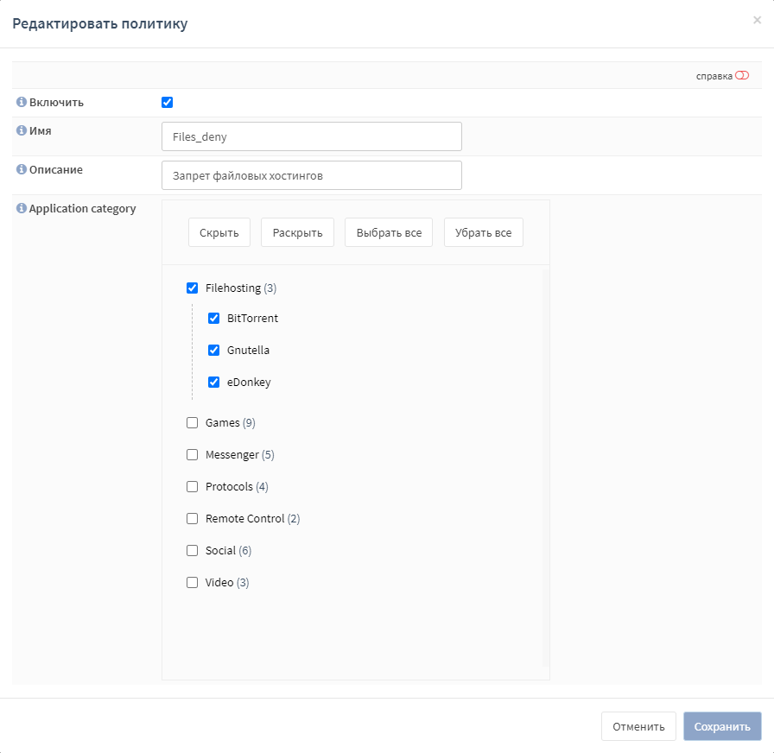The height and width of the screenshot is (753, 774).
Task: Click Выбрать все button
Action: click(389, 232)
